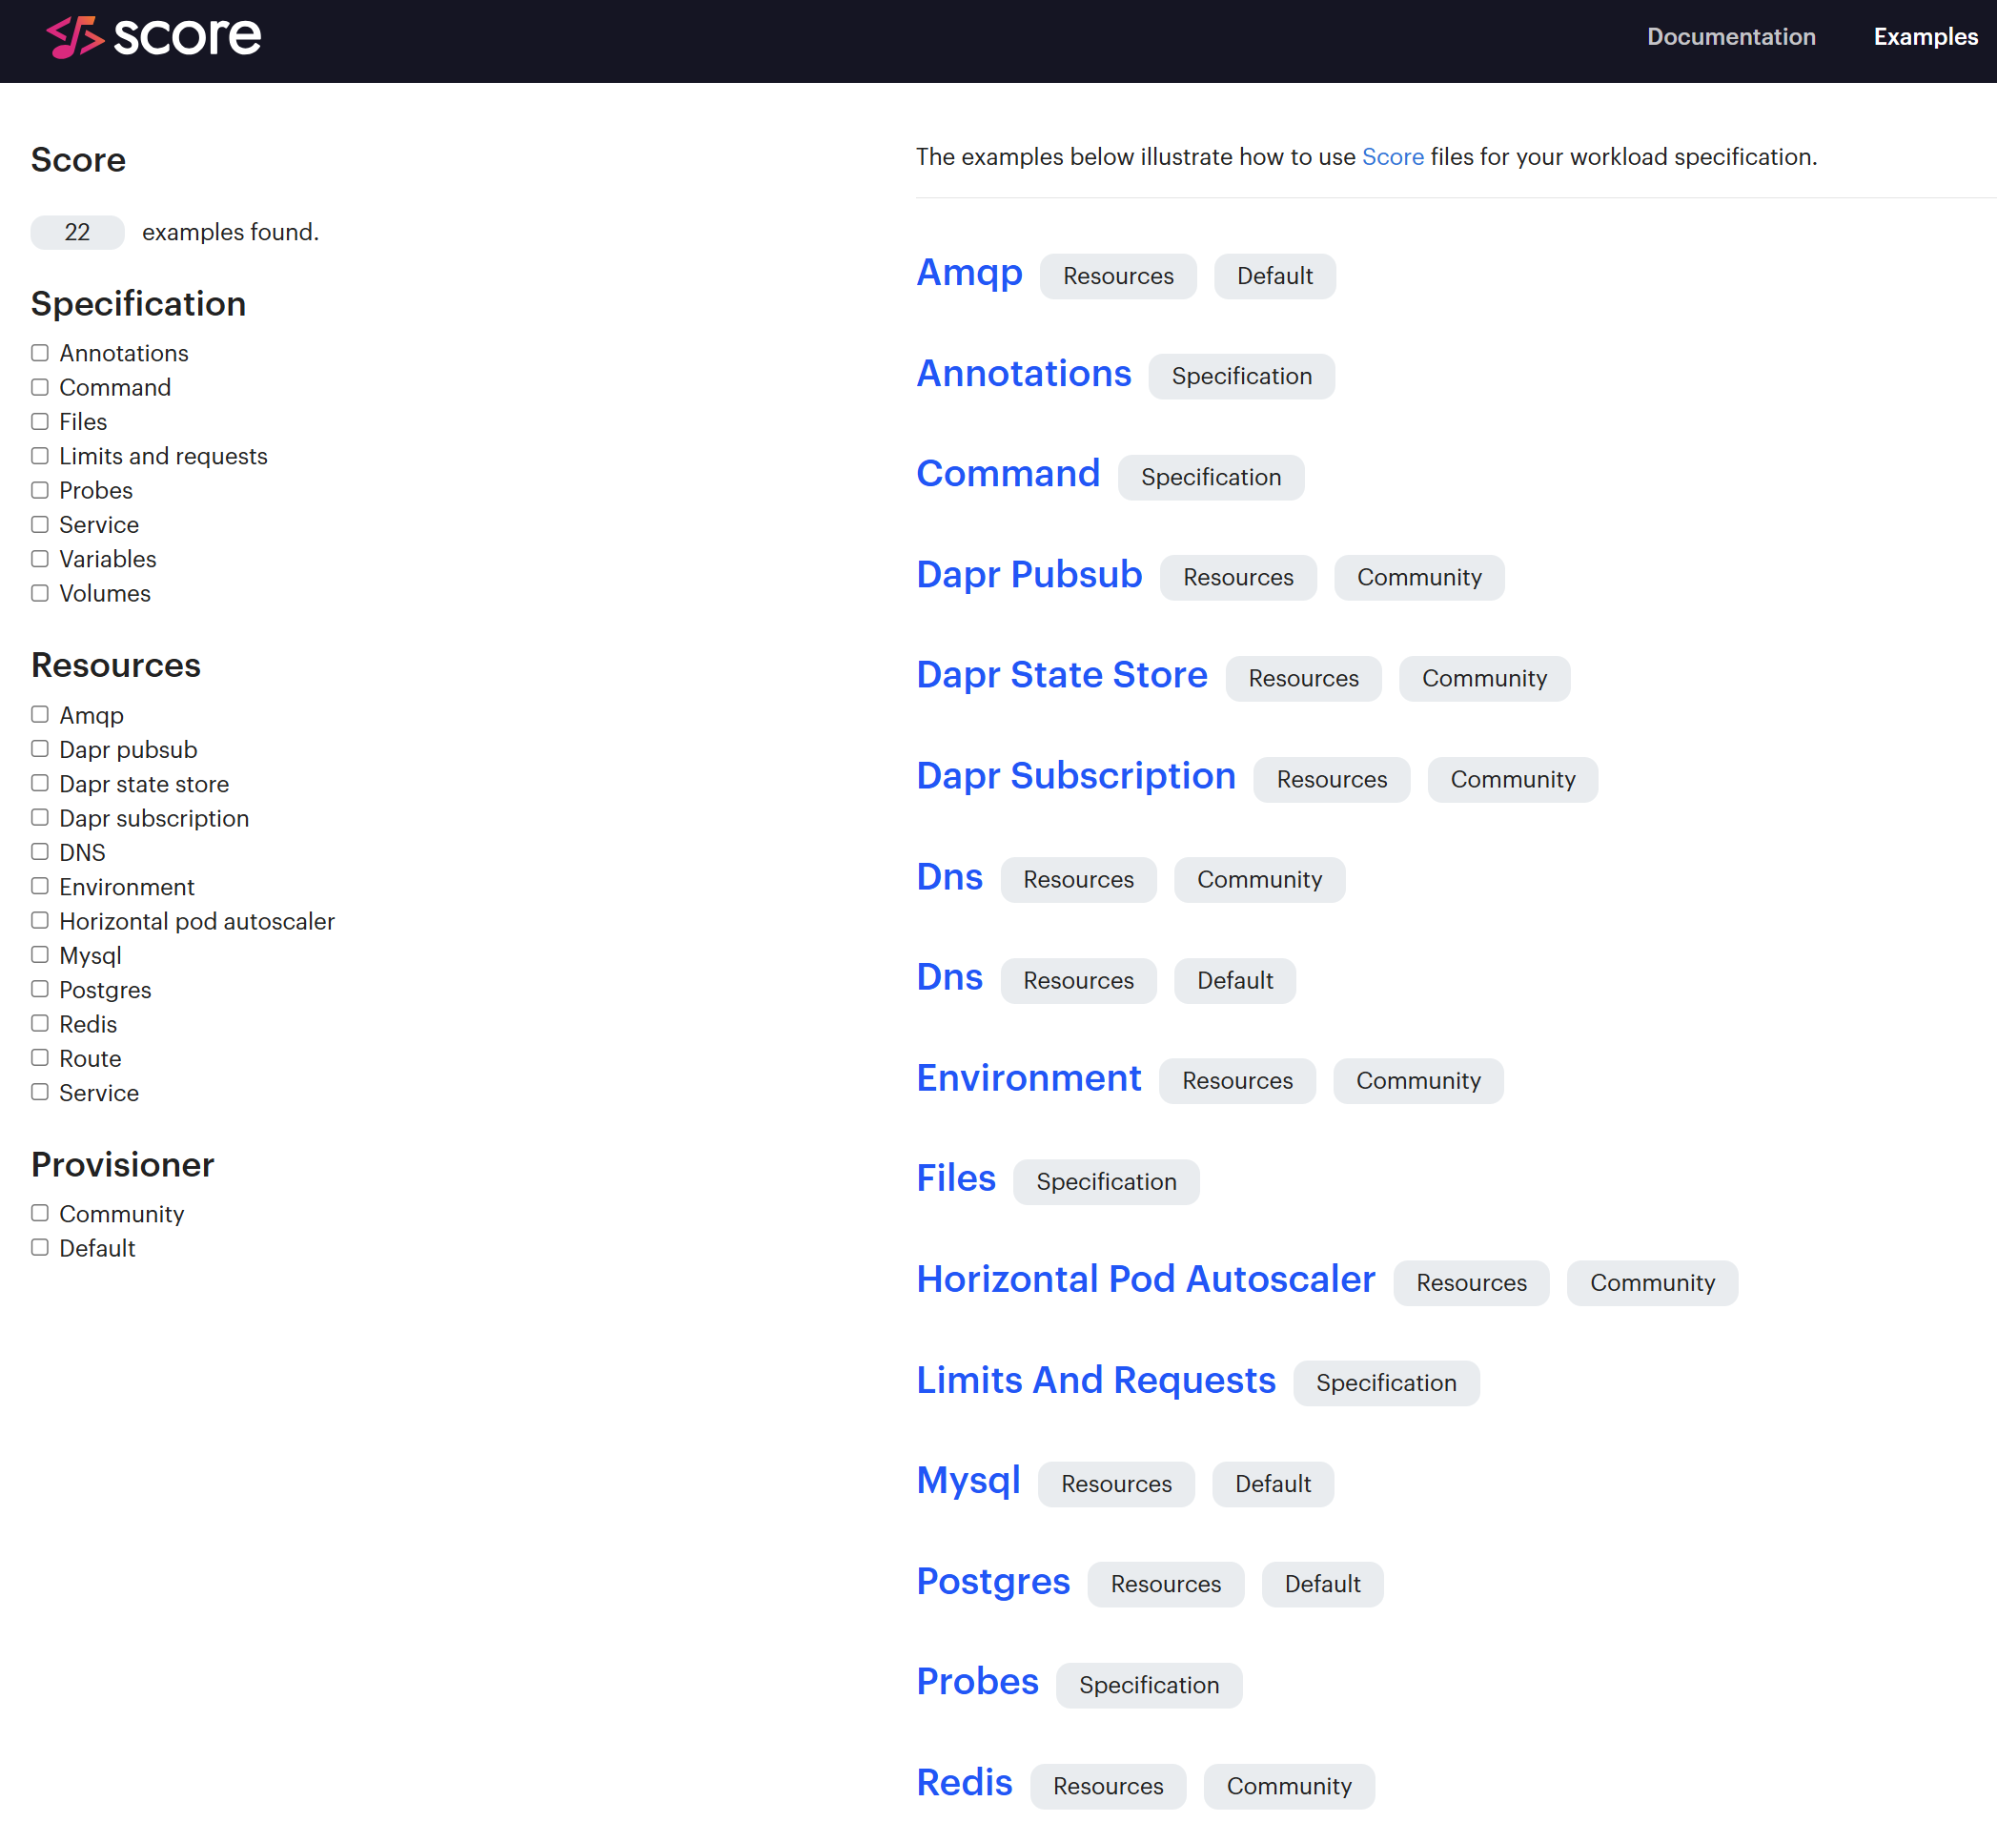The height and width of the screenshot is (1822, 1997).
Task: Check the Variables filter checkbox
Action: (40, 559)
